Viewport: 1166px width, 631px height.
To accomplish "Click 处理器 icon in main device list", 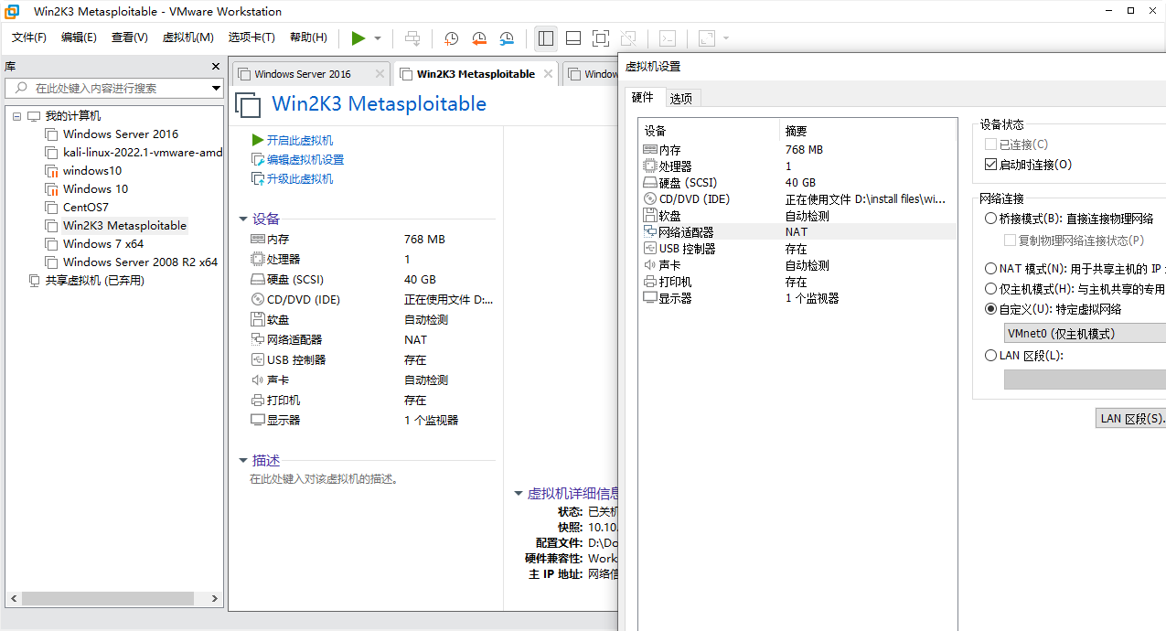I will (x=257, y=260).
